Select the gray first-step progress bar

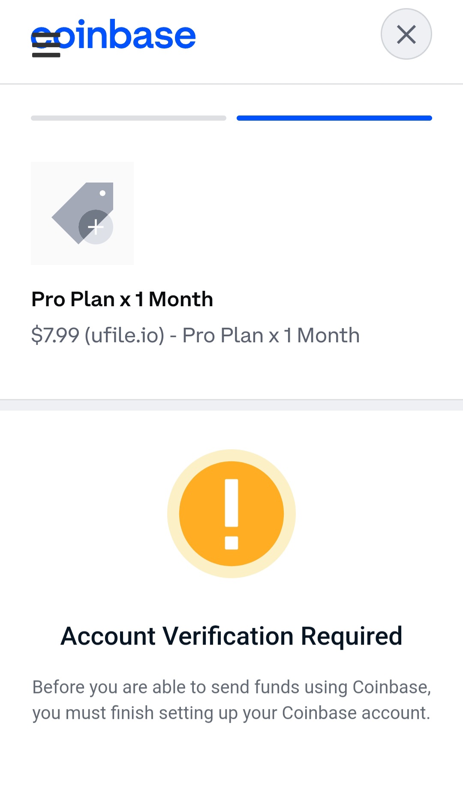pyautogui.click(x=129, y=118)
